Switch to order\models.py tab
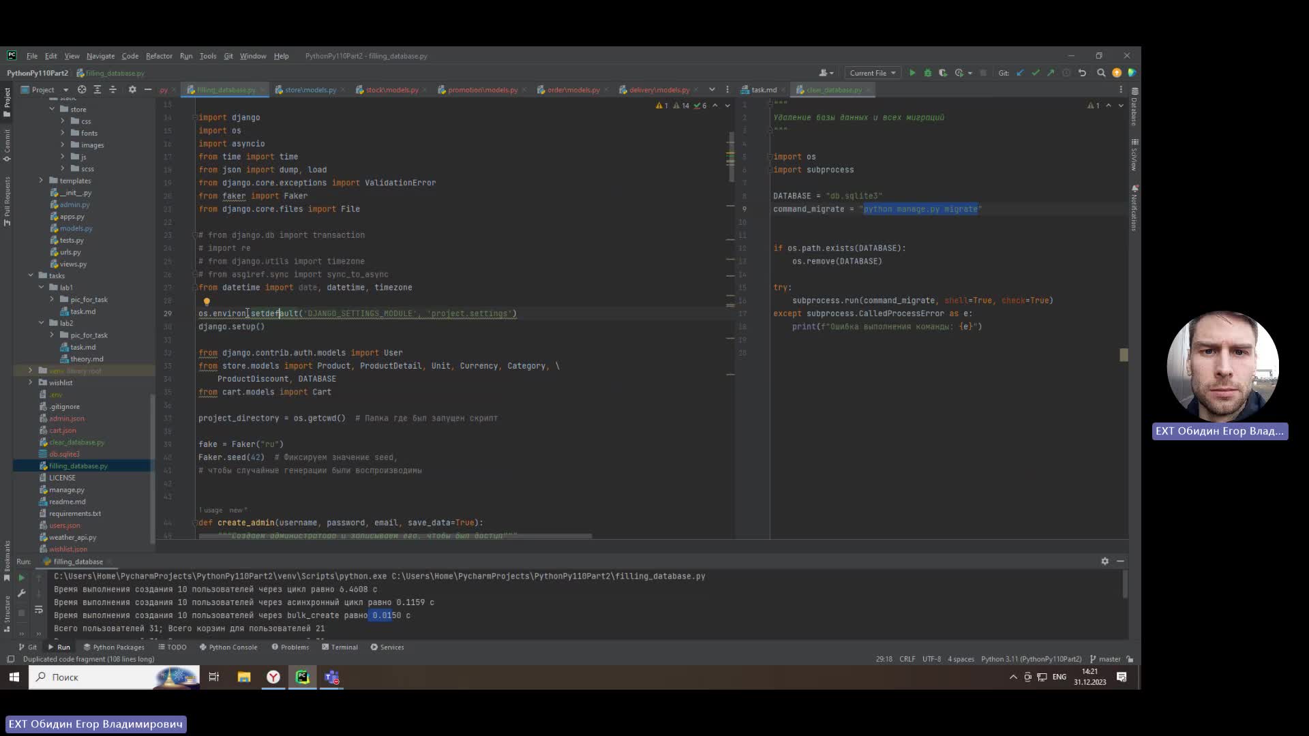 click(x=573, y=90)
